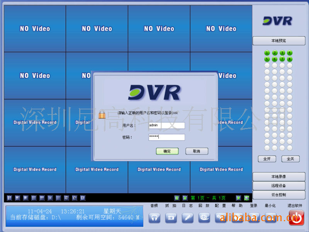The height and width of the screenshot is (232, 309).
Task: Toggle channel 4 indicator
Action: pyautogui.click(x=290, y=53)
